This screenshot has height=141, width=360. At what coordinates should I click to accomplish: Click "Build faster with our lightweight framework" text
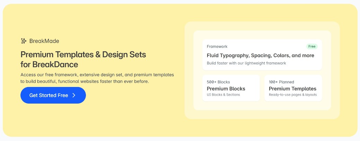click(246, 63)
